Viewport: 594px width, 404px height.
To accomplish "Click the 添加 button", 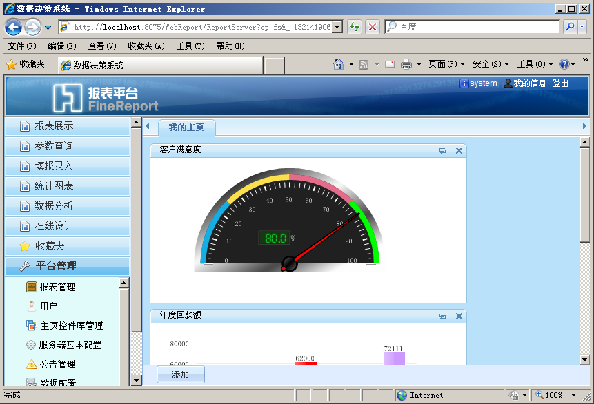I will (x=181, y=375).
